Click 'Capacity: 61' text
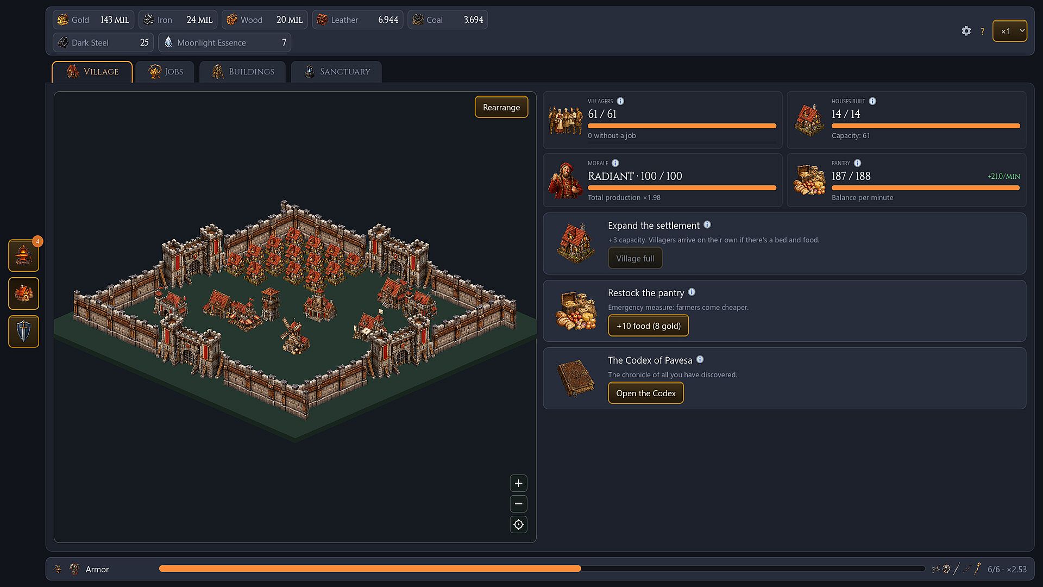Viewport: 1043px width, 587px height. coord(851,135)
